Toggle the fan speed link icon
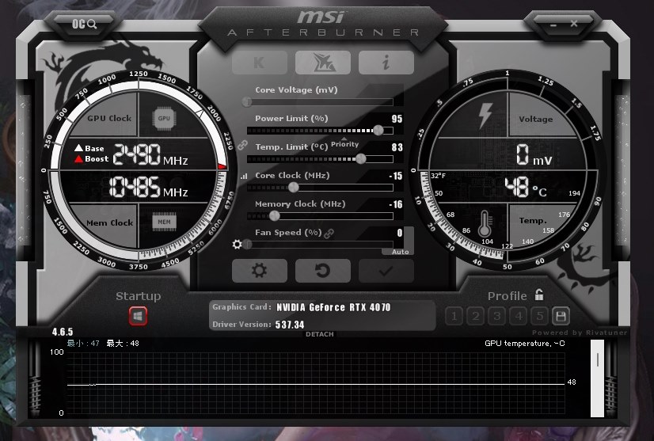654x441 pixels. tap(329, 234)
